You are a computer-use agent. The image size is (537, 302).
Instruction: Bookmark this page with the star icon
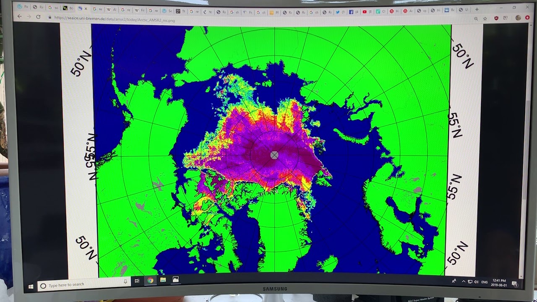pos(485,18)
